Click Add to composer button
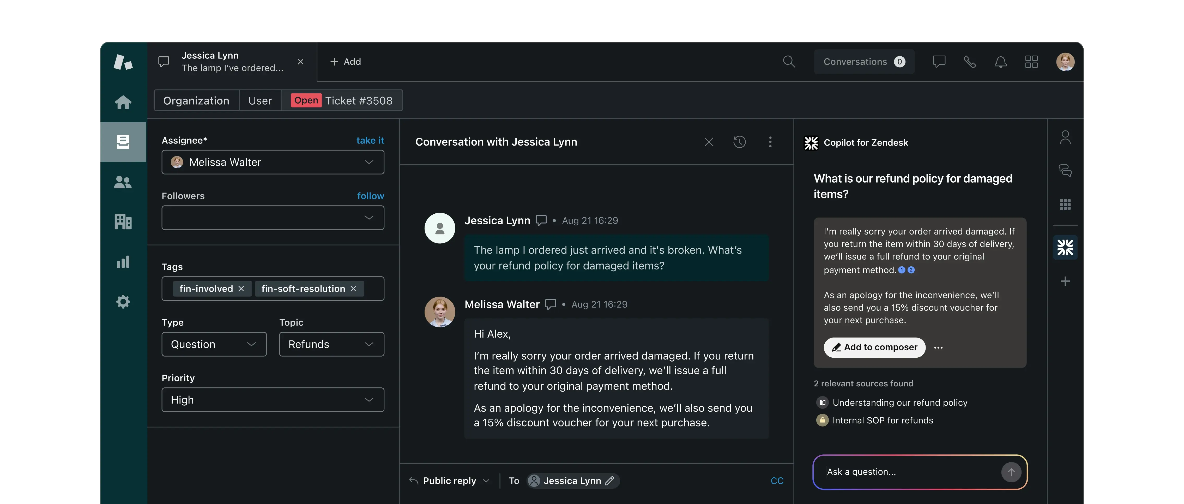This screenshot has width=1184, height=504. (x=874, y=347)
